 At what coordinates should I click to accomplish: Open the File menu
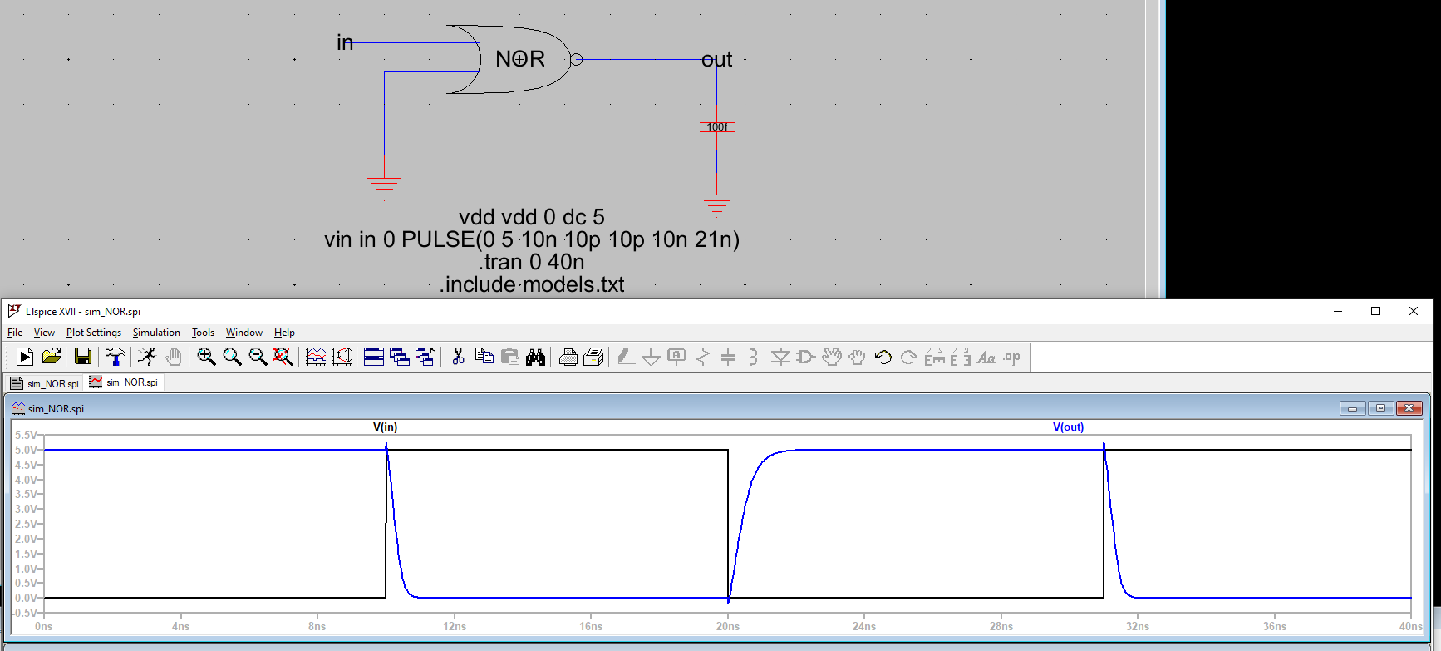[15, 332]
